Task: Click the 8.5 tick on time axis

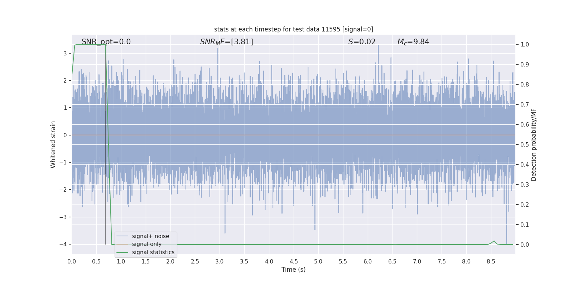Action: [491, 261]
